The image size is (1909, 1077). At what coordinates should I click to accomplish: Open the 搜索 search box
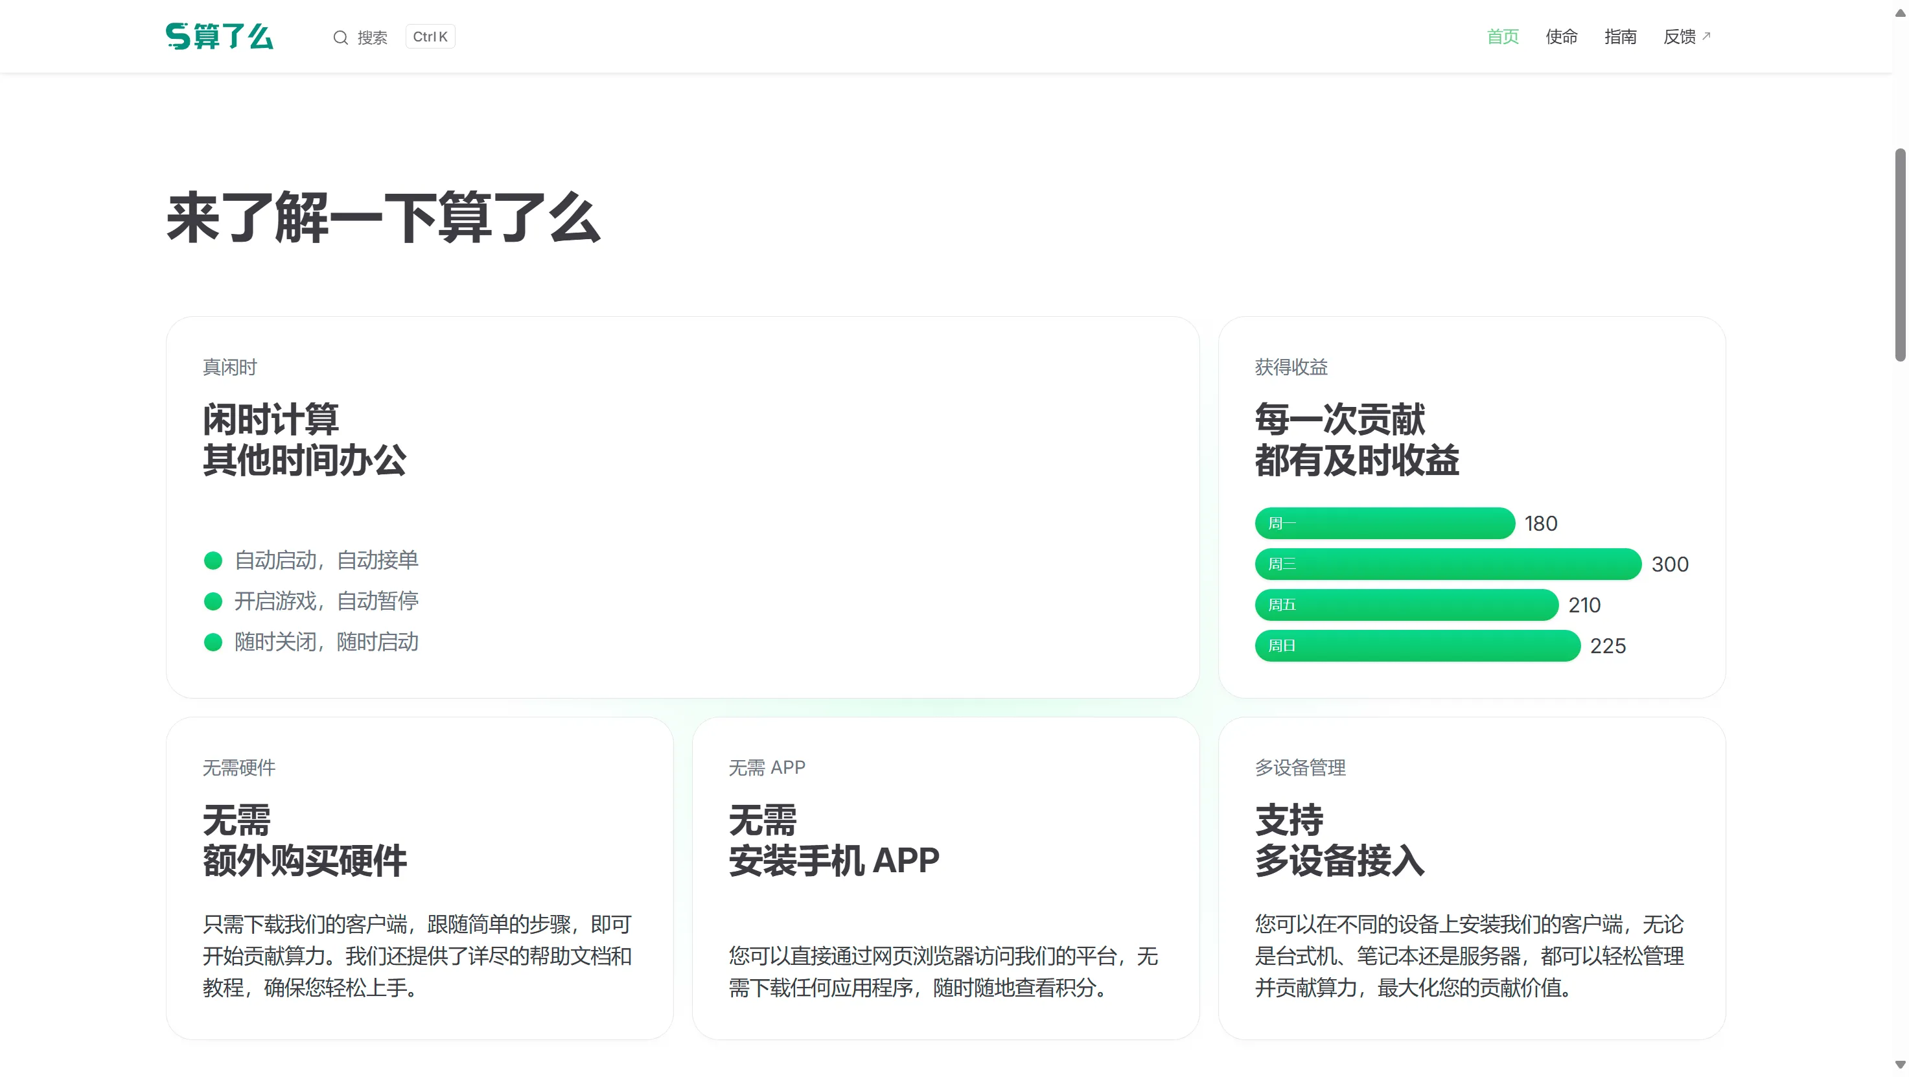click(373, 36)
